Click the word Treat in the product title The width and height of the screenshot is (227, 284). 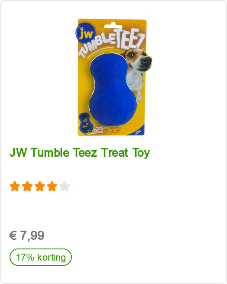click(x=115, y=152)
